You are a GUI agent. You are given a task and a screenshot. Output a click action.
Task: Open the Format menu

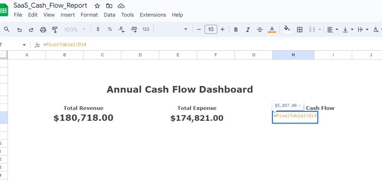pyautogui.click(x=89, y=15)
